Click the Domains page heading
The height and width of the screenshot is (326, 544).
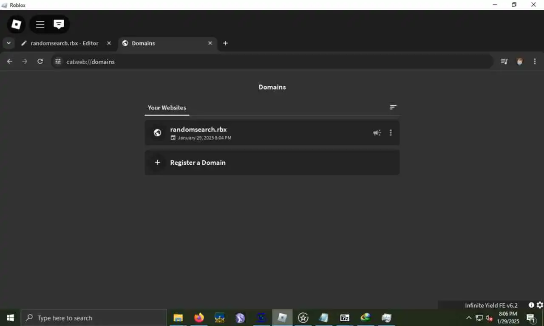pos(272,87)
